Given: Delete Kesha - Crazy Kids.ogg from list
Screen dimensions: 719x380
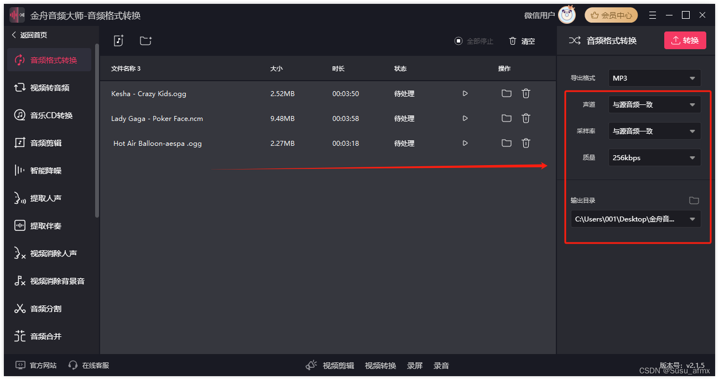Looking at the screenshot, I should (x=526, y=93).
